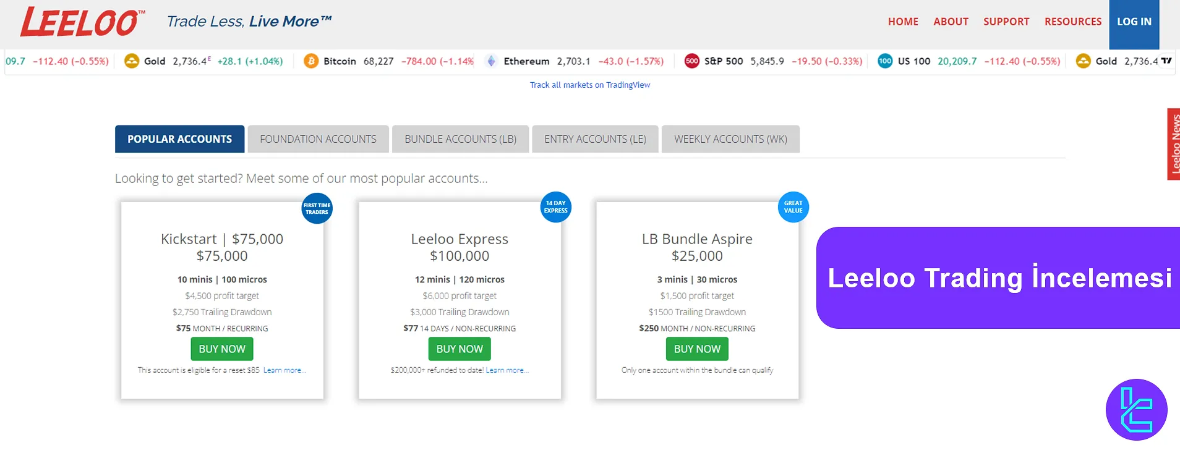
Task: Click the 14 Day Express badge
Action: click(x=555, y=207)
